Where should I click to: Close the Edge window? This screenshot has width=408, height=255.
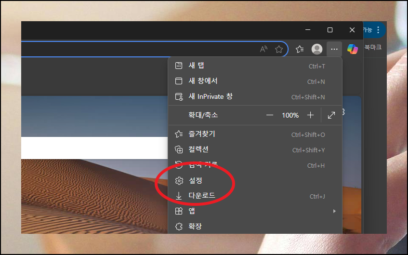(352, 30)
